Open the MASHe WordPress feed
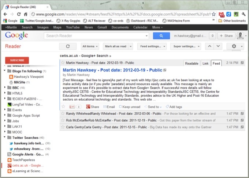This screenshot has width=249, height=178. (19, 82)
